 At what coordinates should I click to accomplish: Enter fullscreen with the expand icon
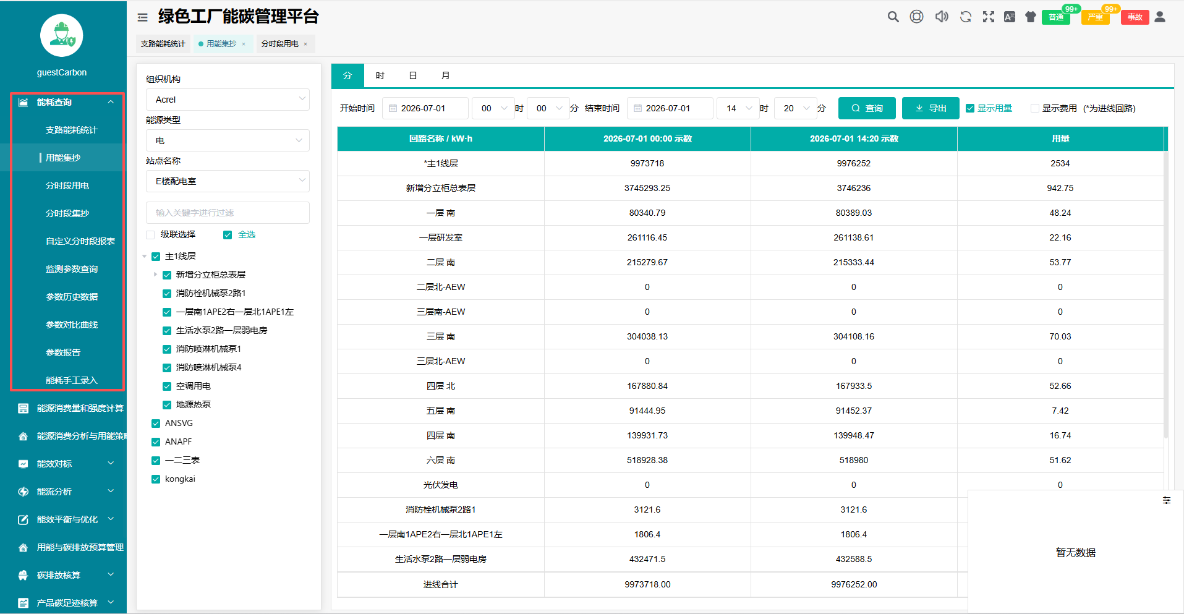pyautogui.click(x=989, y=17)
